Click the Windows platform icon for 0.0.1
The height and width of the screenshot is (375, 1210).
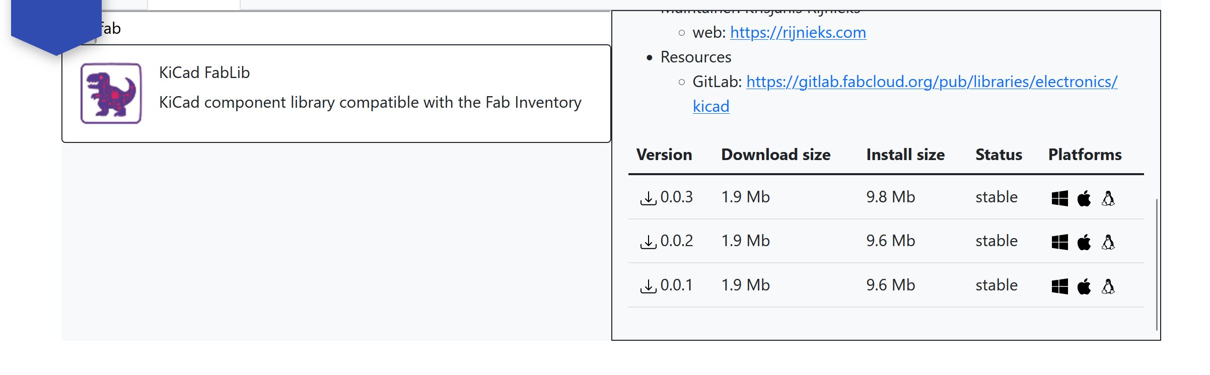click(x=1059, y=286)
